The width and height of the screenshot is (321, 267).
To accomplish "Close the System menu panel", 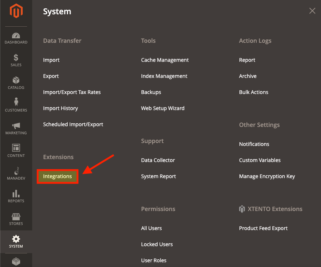I will pos(312,11).
